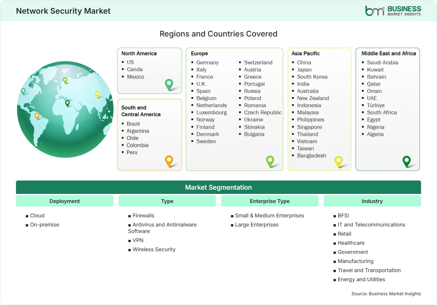
Task: Click Argentina in the country list
Action: [x=138, y=131]
